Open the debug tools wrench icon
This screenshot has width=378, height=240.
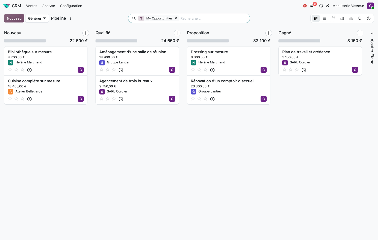click(328, 6)
